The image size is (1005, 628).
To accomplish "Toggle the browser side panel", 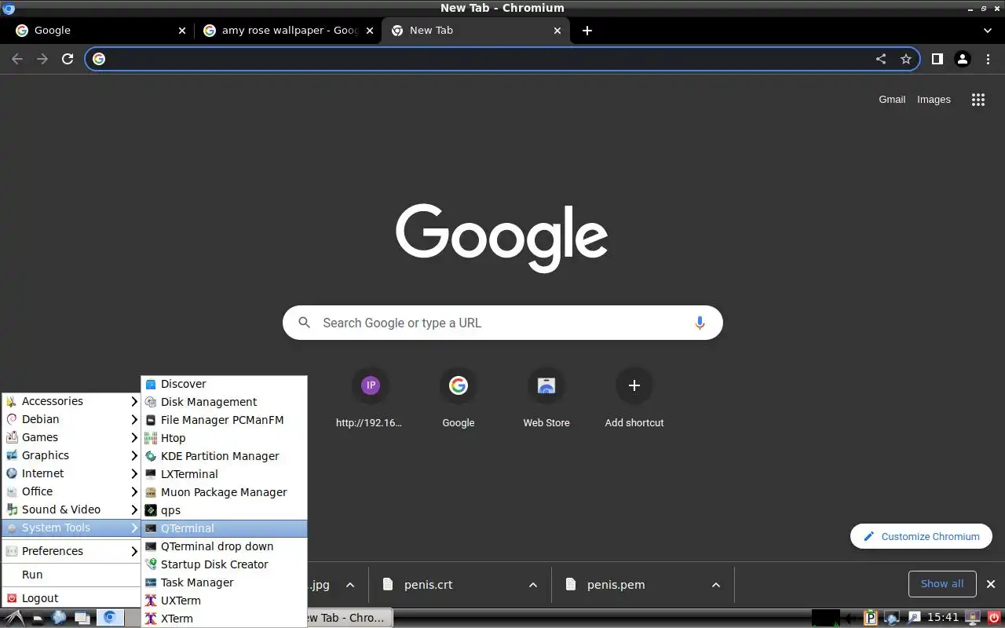I will point(937,59).
